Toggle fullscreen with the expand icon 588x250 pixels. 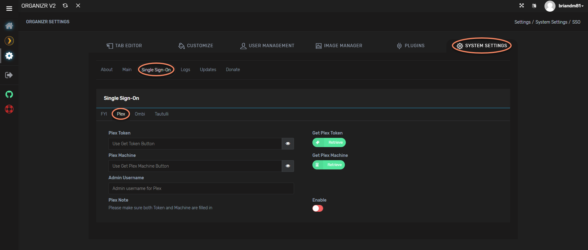[x=521, y=6]
